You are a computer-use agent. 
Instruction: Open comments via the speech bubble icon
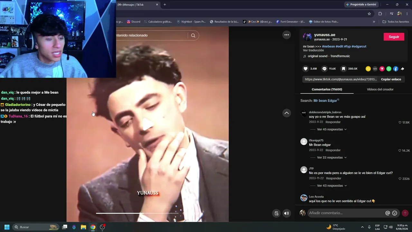pos(324,69)
